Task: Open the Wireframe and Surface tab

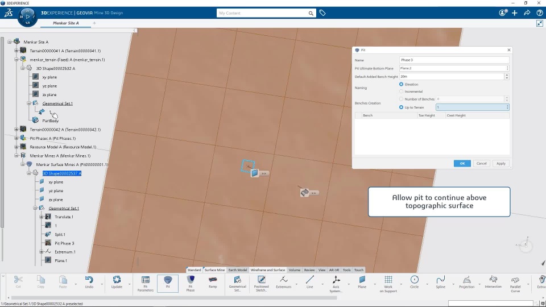Action: [268, 269]
